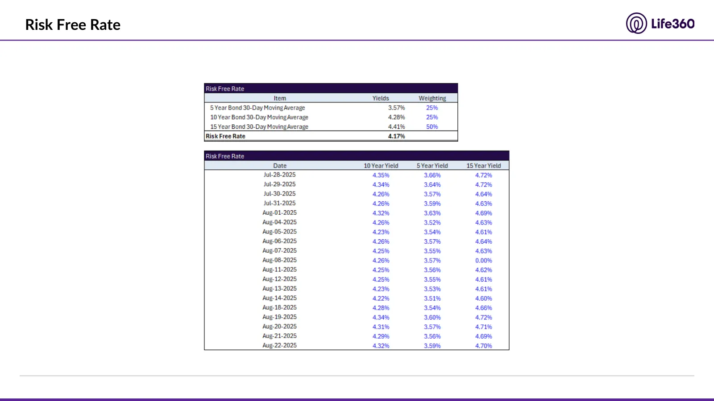714x401 pixels.
Task: Click the 10 Year Bond 30-Day Moving Average label
Action: (259, 117)
